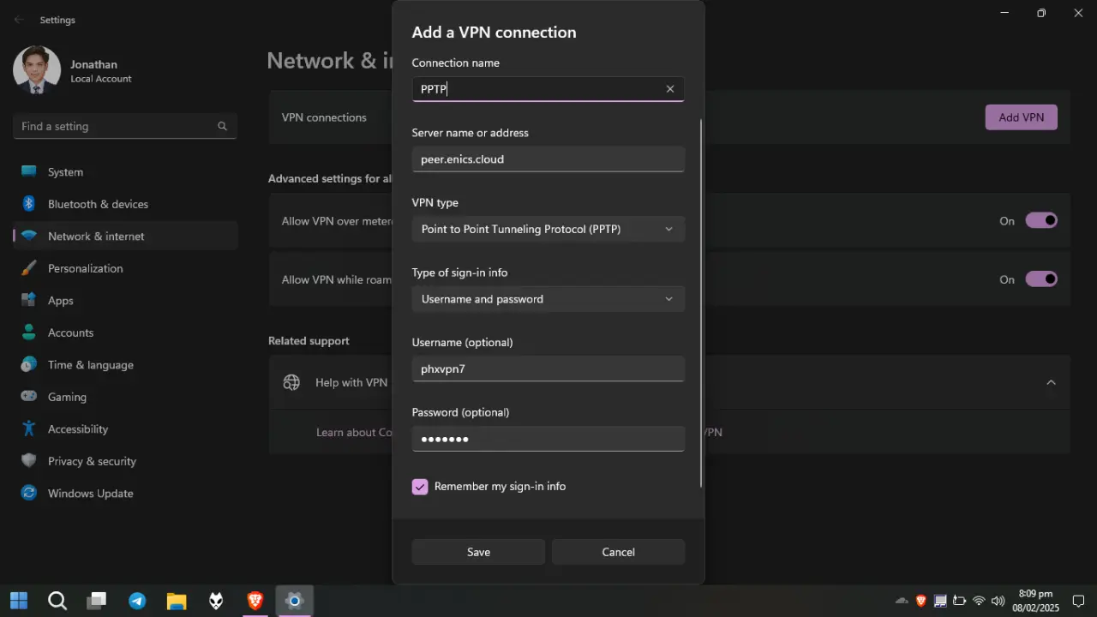Open Brave browser from the taskbar
Viewport: 1097px width, 617px height.
point(255,601)
